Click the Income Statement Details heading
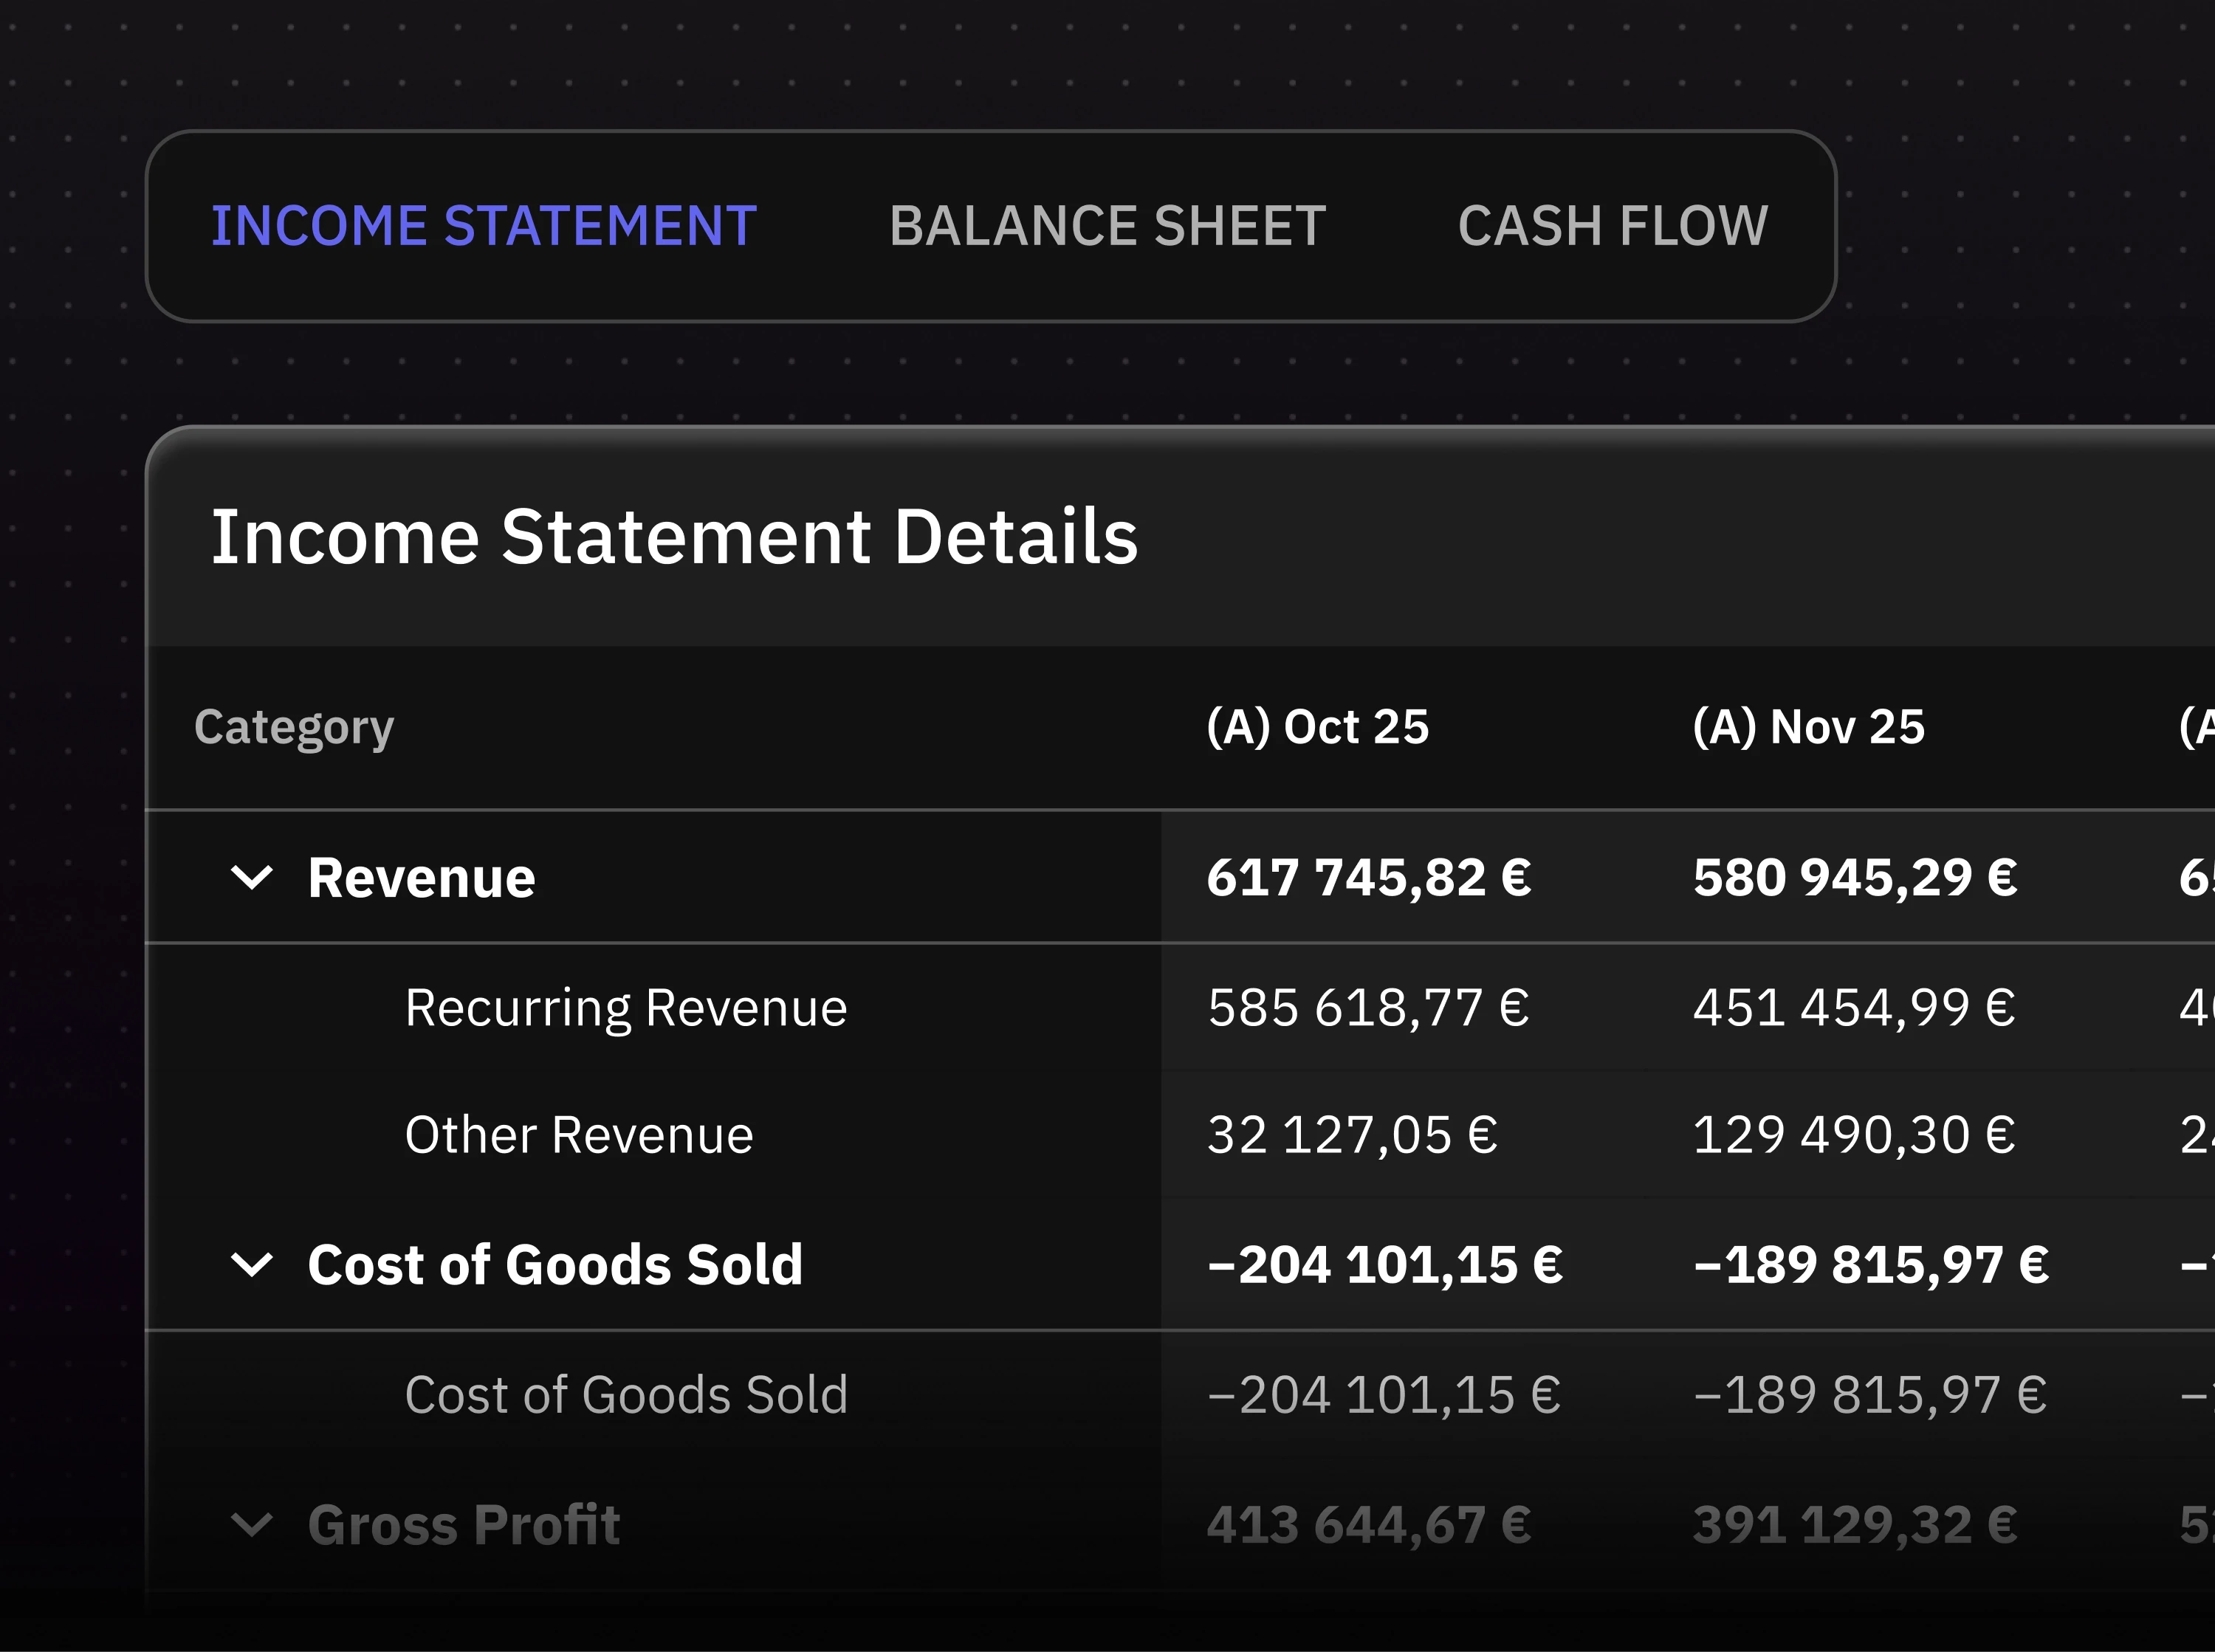Image resolution: width=2215 pixels, height=1652 pixels. [674, 538]
